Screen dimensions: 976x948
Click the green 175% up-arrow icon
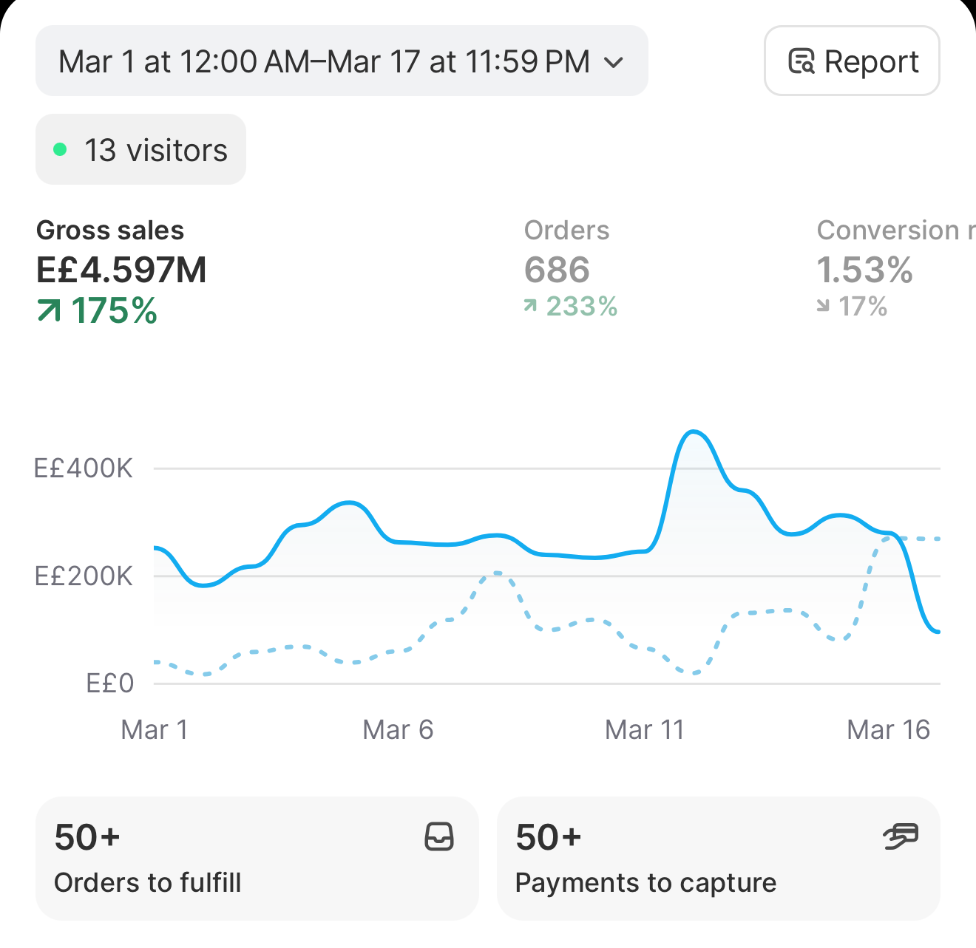49,311
